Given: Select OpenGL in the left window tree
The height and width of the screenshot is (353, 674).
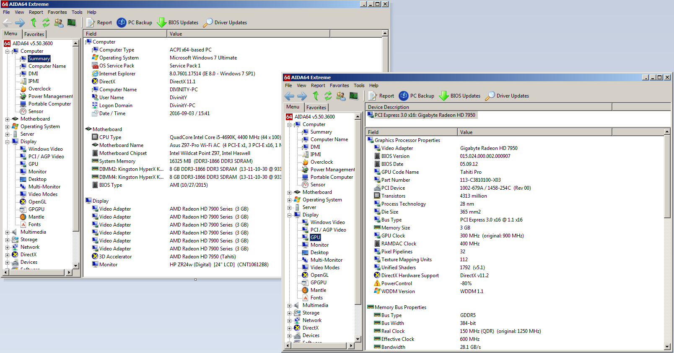Looking at the screenshot, I should point(37,202).
